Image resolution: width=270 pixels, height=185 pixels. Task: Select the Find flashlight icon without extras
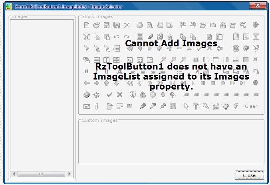pyautogui.click(x=86, y=48)
